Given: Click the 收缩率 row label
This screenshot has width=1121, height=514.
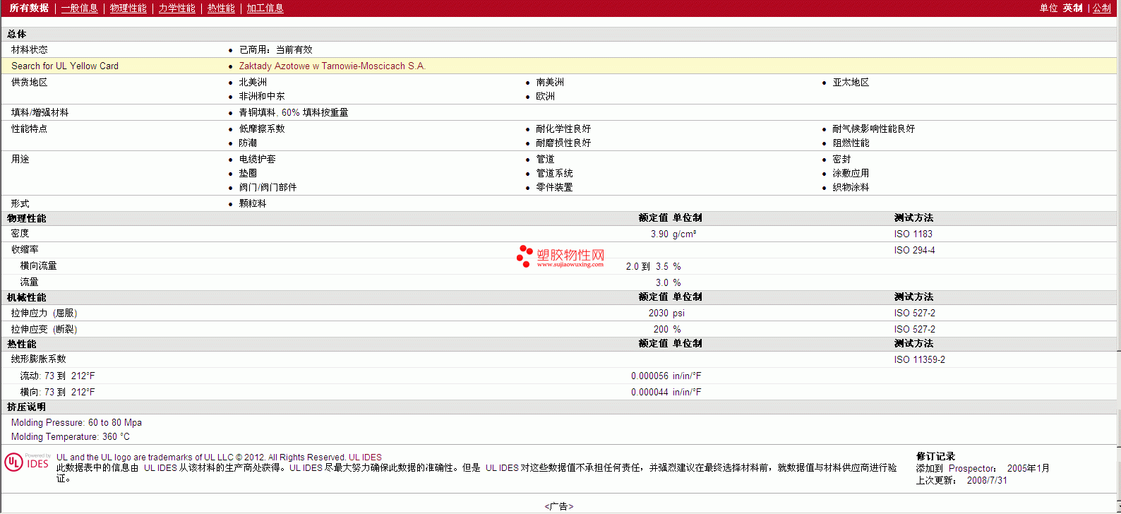Looking at the screenshot, I should coord(25,249).
